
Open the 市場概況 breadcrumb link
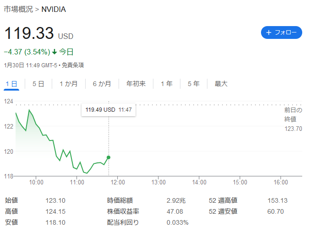pyautogui.click(x=18, y=9)
